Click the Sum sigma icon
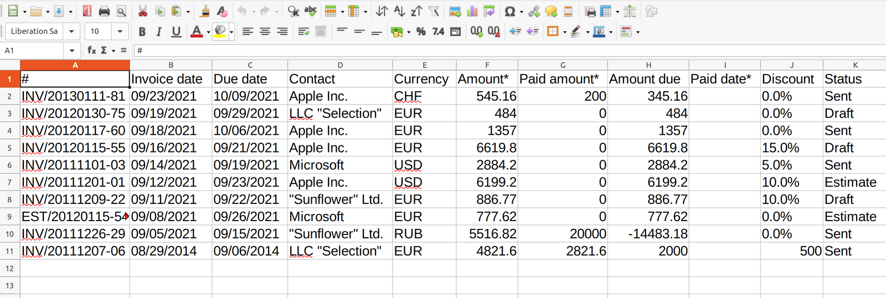The height and width of the screenshot is (298, 886). pyautogui.click(x=104, y=50)
